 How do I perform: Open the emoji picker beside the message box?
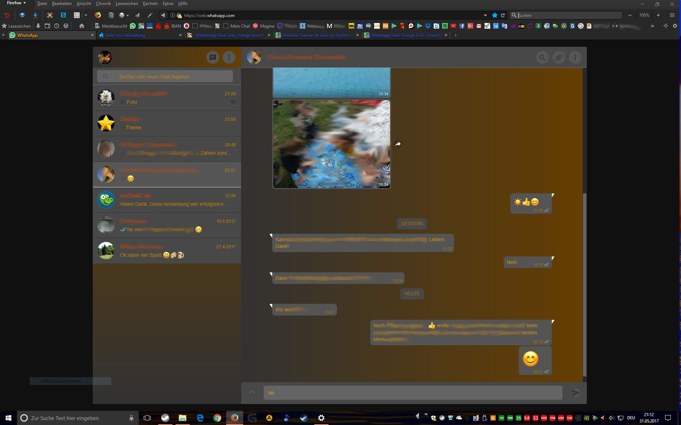pos(251,392)
